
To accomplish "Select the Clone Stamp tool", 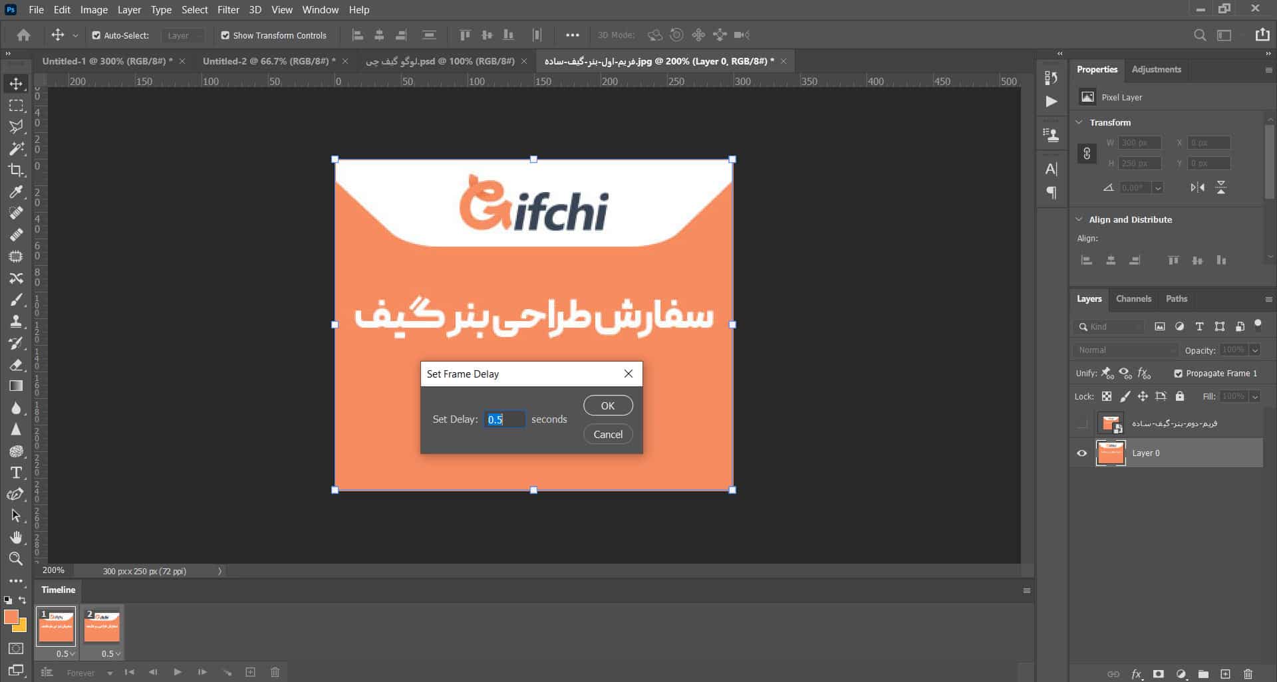I will point(16,322).
